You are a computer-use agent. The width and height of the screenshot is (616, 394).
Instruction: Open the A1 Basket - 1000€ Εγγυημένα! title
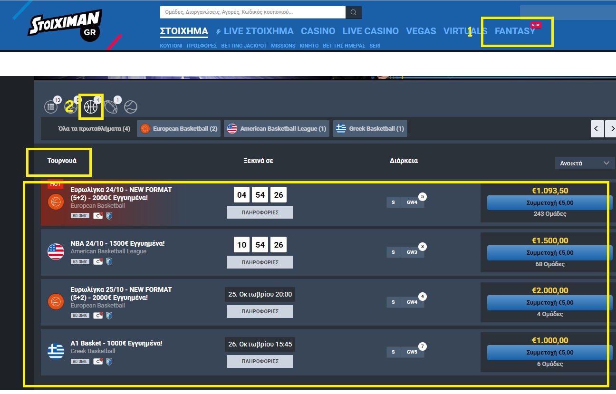[x=116, y=343]
